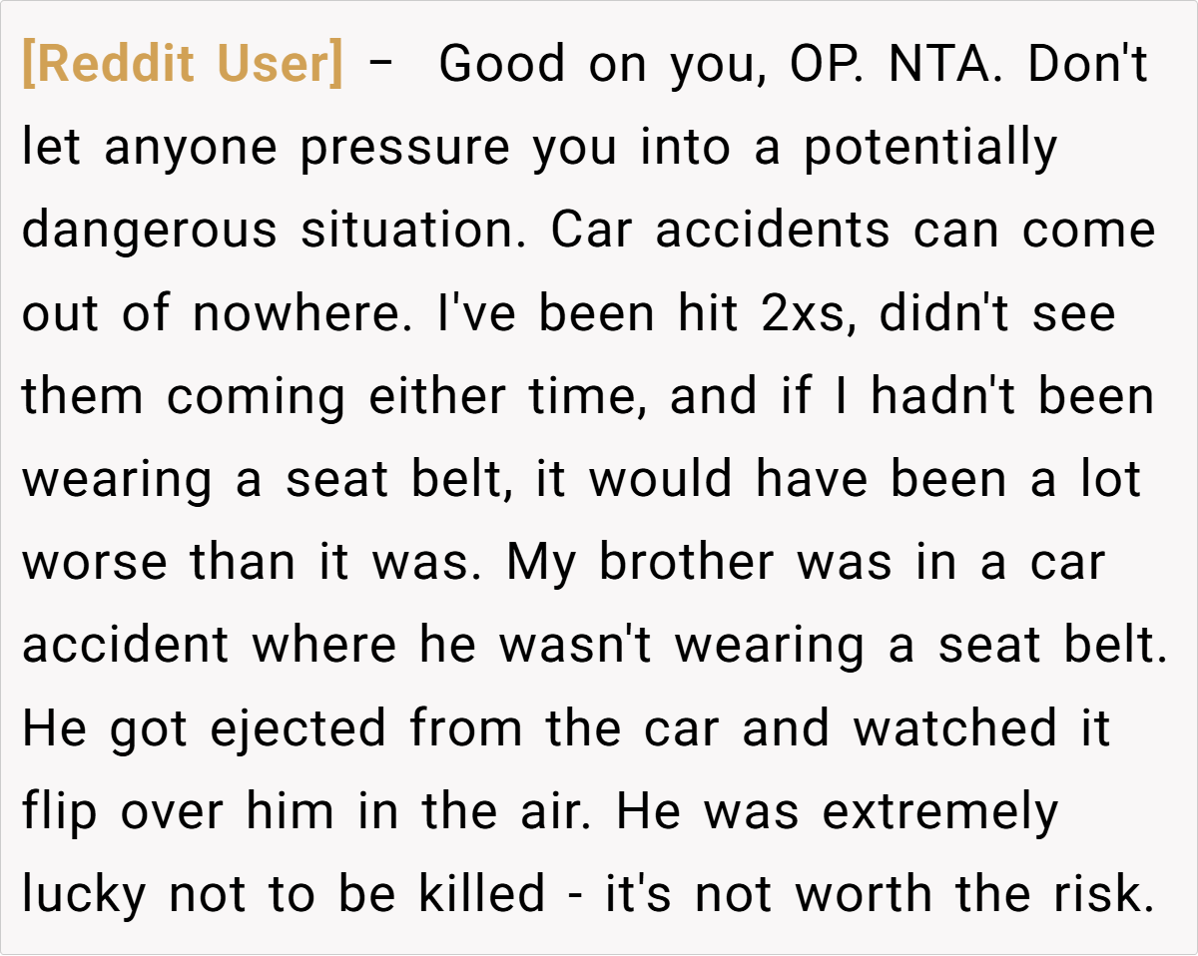This screenshot has width=1198, height=956.
Task: Click the word "ejected" in the comment
Action: (x=298, y=728)
